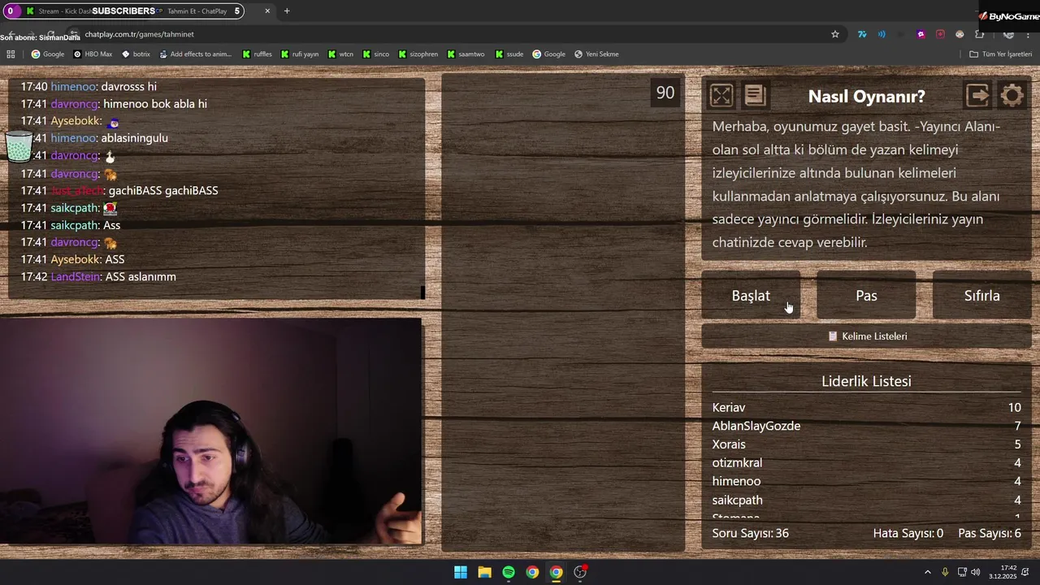Open the sizophren bookmark
This screenshot has height=585, width=1040.
418,54
